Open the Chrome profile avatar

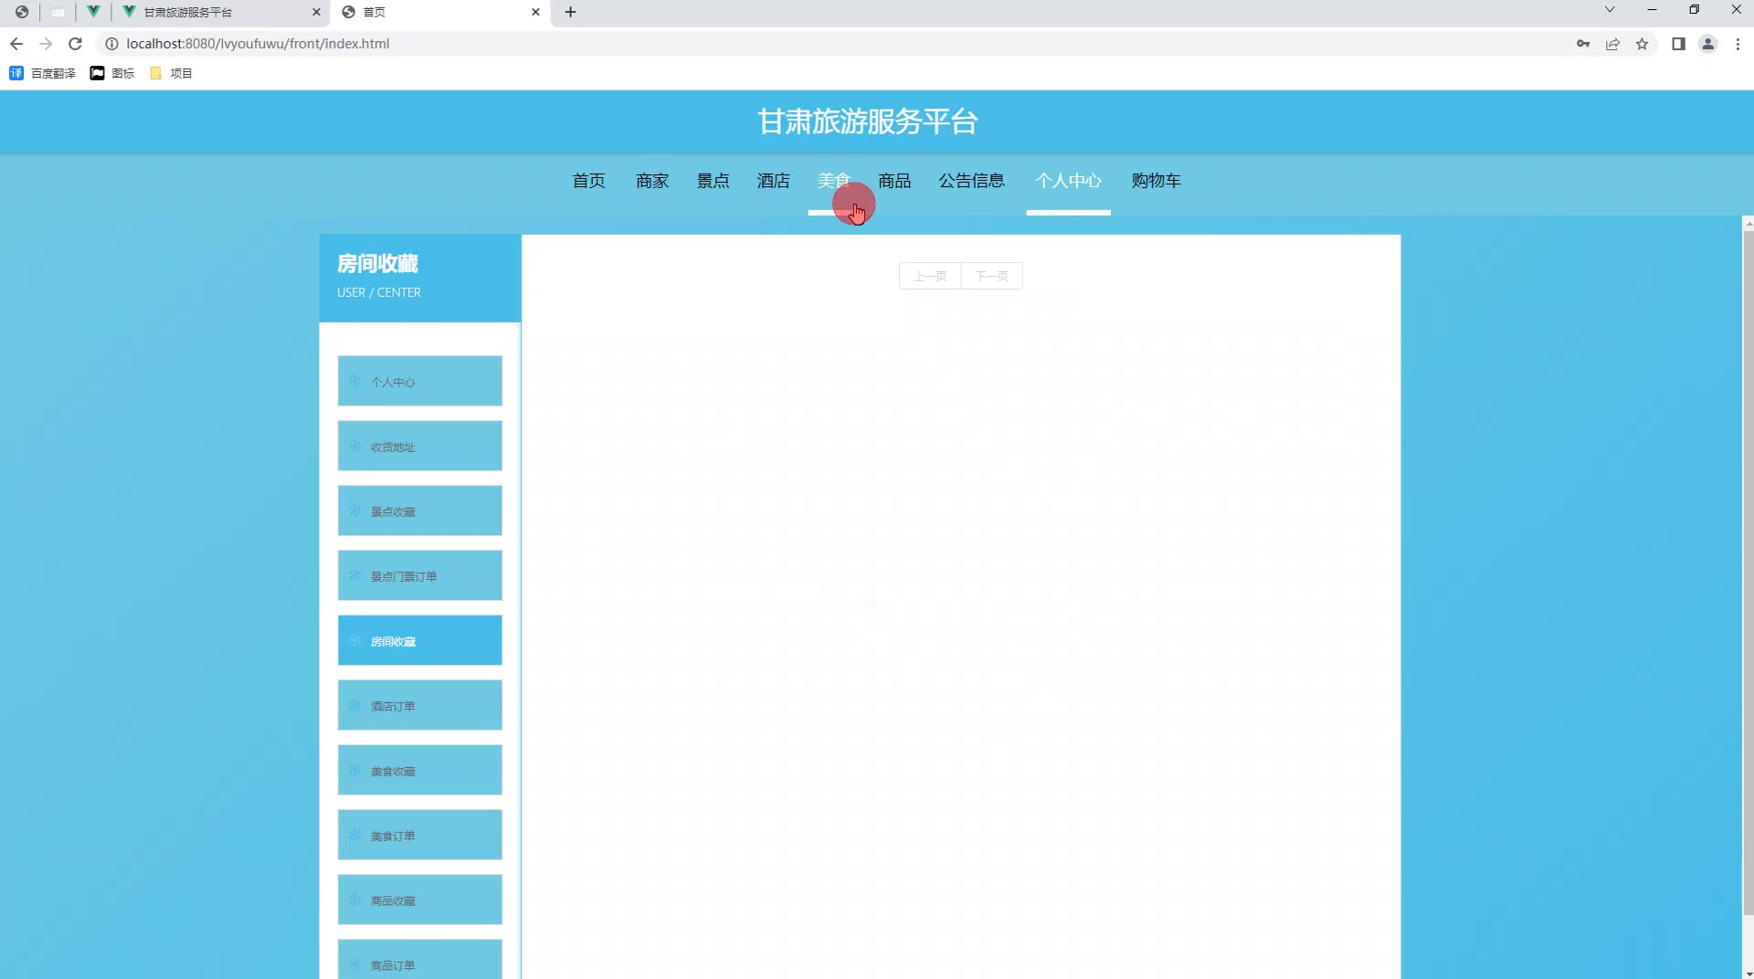point(1707,44)
